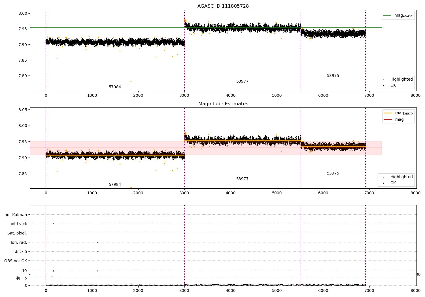
Task: Click the 'not track' axis label
Action: 18,224
